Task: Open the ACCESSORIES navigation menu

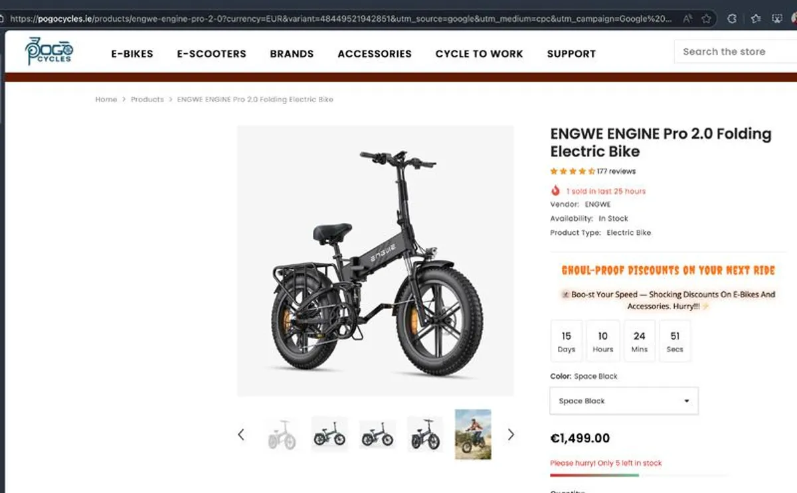Action: tap(375, 54)
